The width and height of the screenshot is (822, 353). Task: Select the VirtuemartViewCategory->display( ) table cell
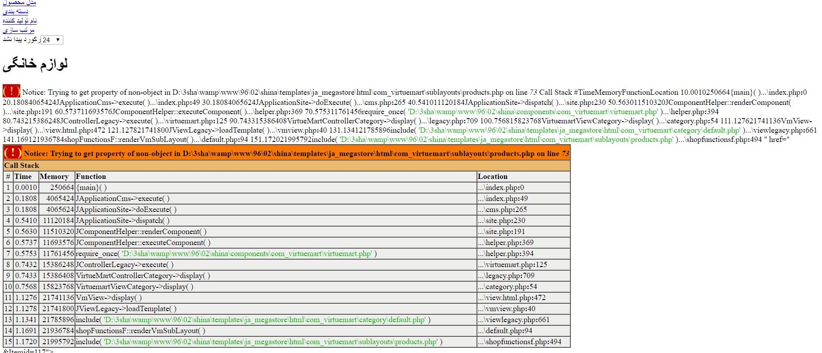click(276, 286)
